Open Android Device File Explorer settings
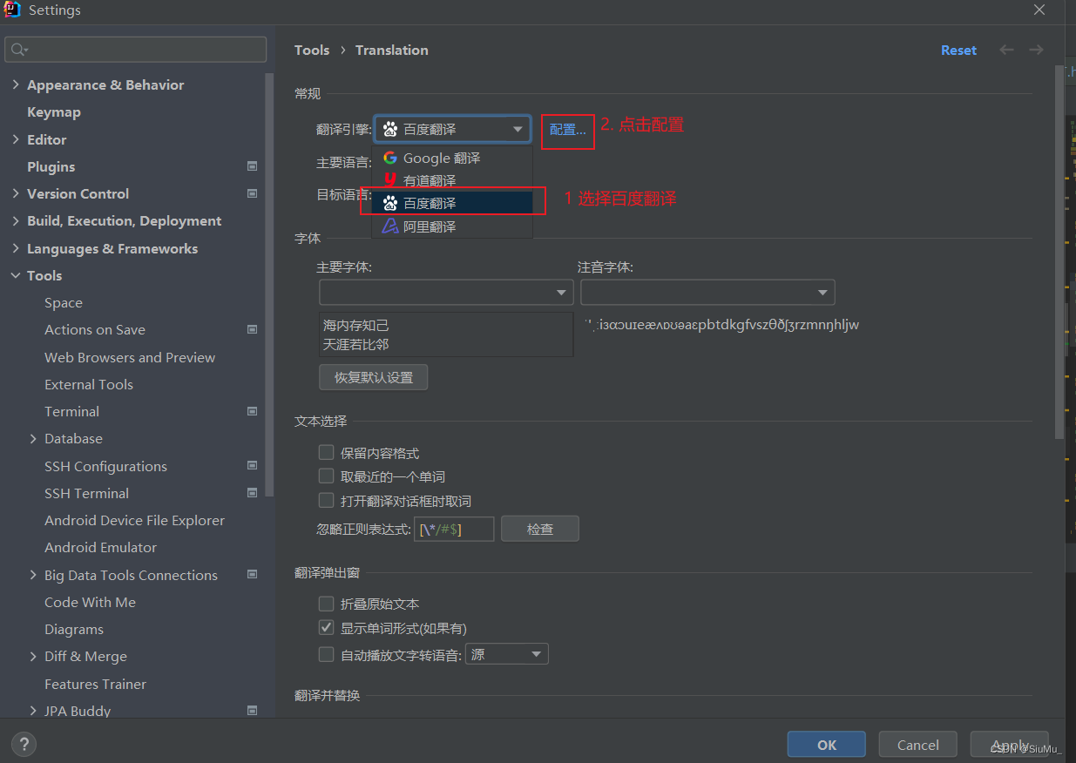1076x763 pixels. pyautogui.click(x=135, y=520)
